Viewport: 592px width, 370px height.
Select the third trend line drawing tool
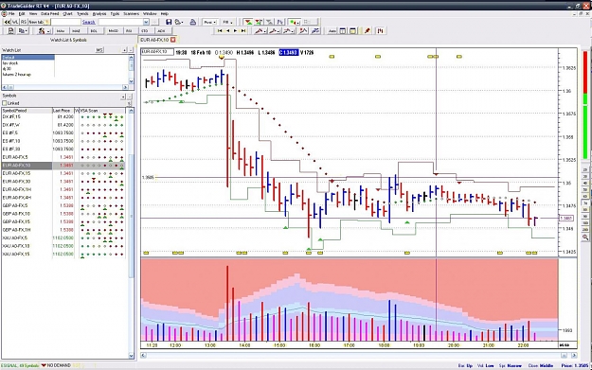(288, 31)
